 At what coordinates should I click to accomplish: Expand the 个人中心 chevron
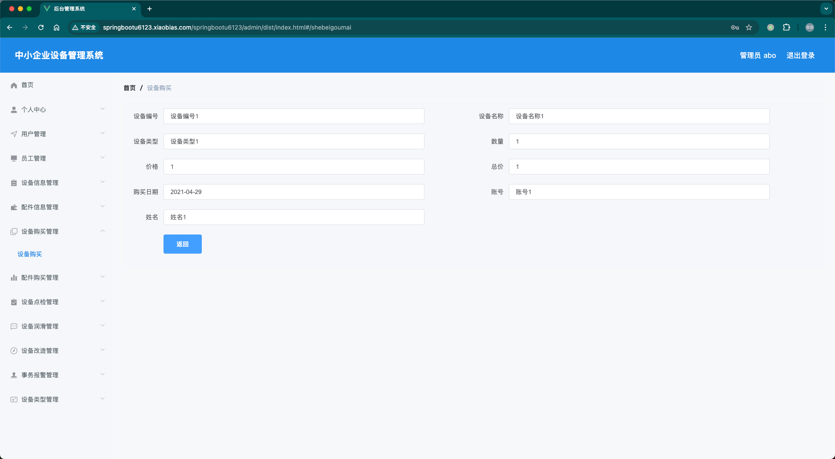(x=103, y=109)
